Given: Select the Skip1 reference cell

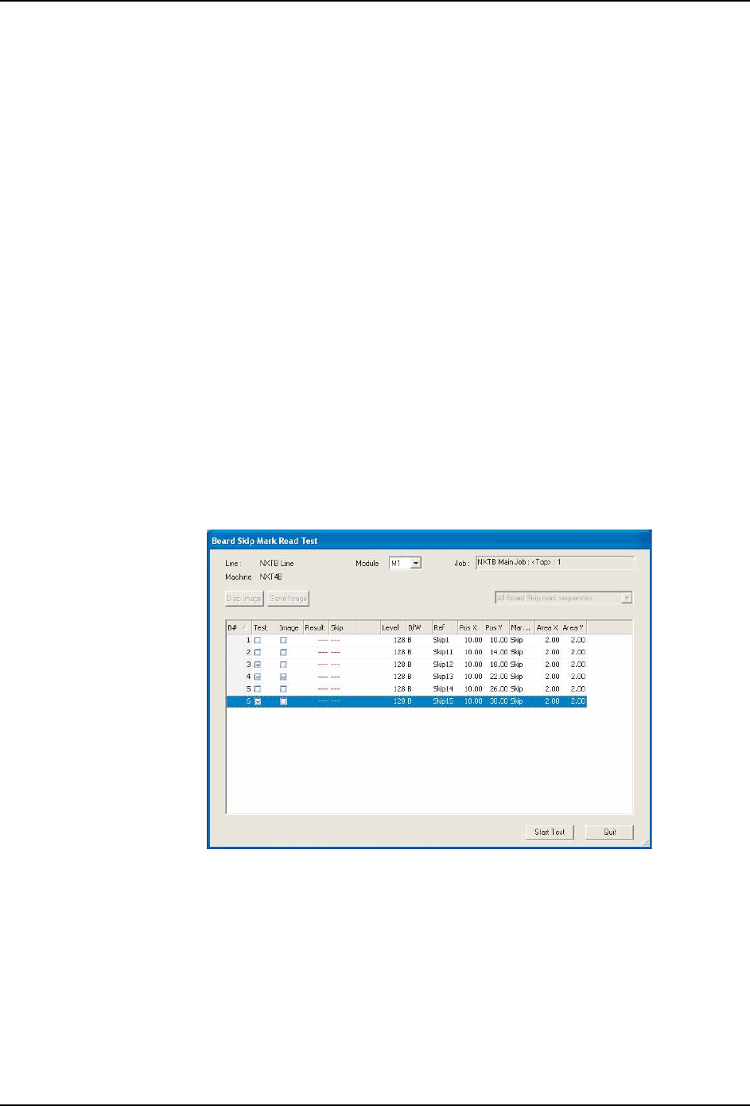Looking at the screenshot, I should pos(441,640).
